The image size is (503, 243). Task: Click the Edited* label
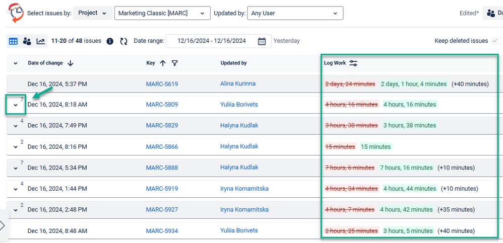[x=469, y=13]
